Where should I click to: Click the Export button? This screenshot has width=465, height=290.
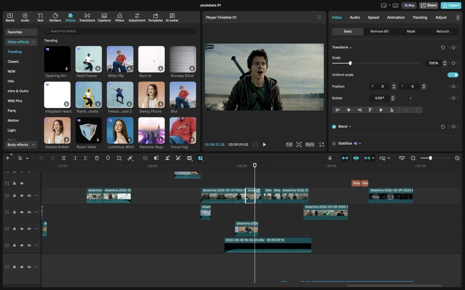(451, 5)
